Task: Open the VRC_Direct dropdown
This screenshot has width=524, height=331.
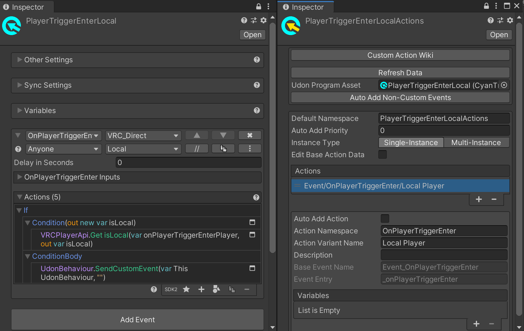Action: (x=143, y=136)
